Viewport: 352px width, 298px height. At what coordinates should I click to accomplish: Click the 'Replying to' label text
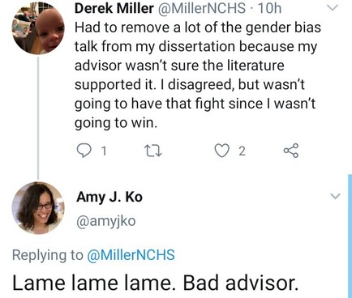coord(48,255)
